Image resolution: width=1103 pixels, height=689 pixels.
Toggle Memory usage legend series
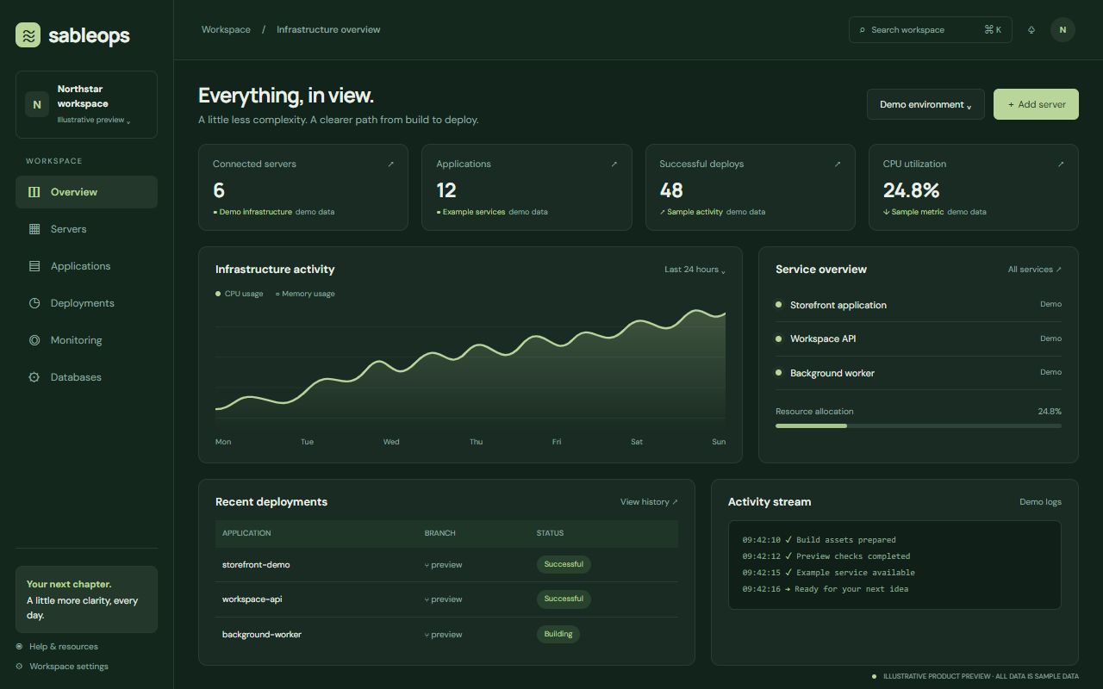pyautogui.click(x=305, y=294)
